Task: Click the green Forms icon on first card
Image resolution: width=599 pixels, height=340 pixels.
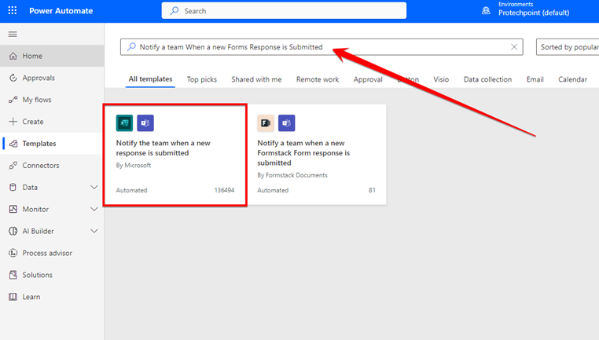Action: (x=124, y=122)
